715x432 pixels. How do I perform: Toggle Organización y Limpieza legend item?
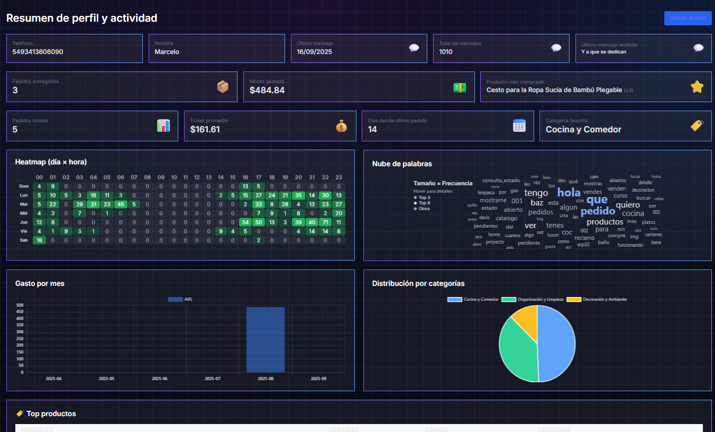[533, 300]
